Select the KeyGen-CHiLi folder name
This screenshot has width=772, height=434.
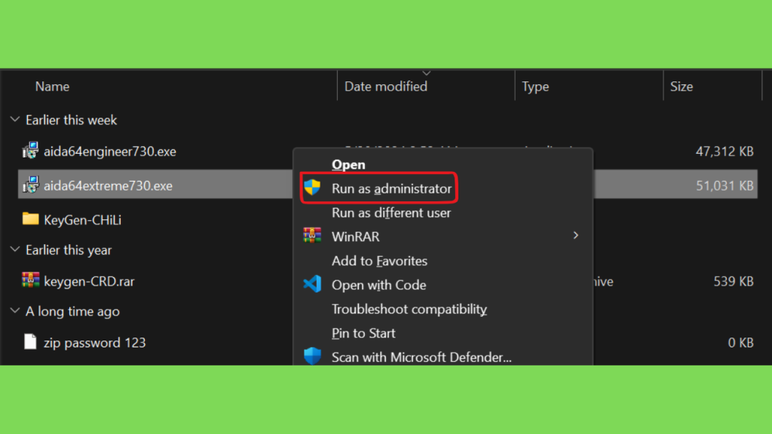click(83, 220)
